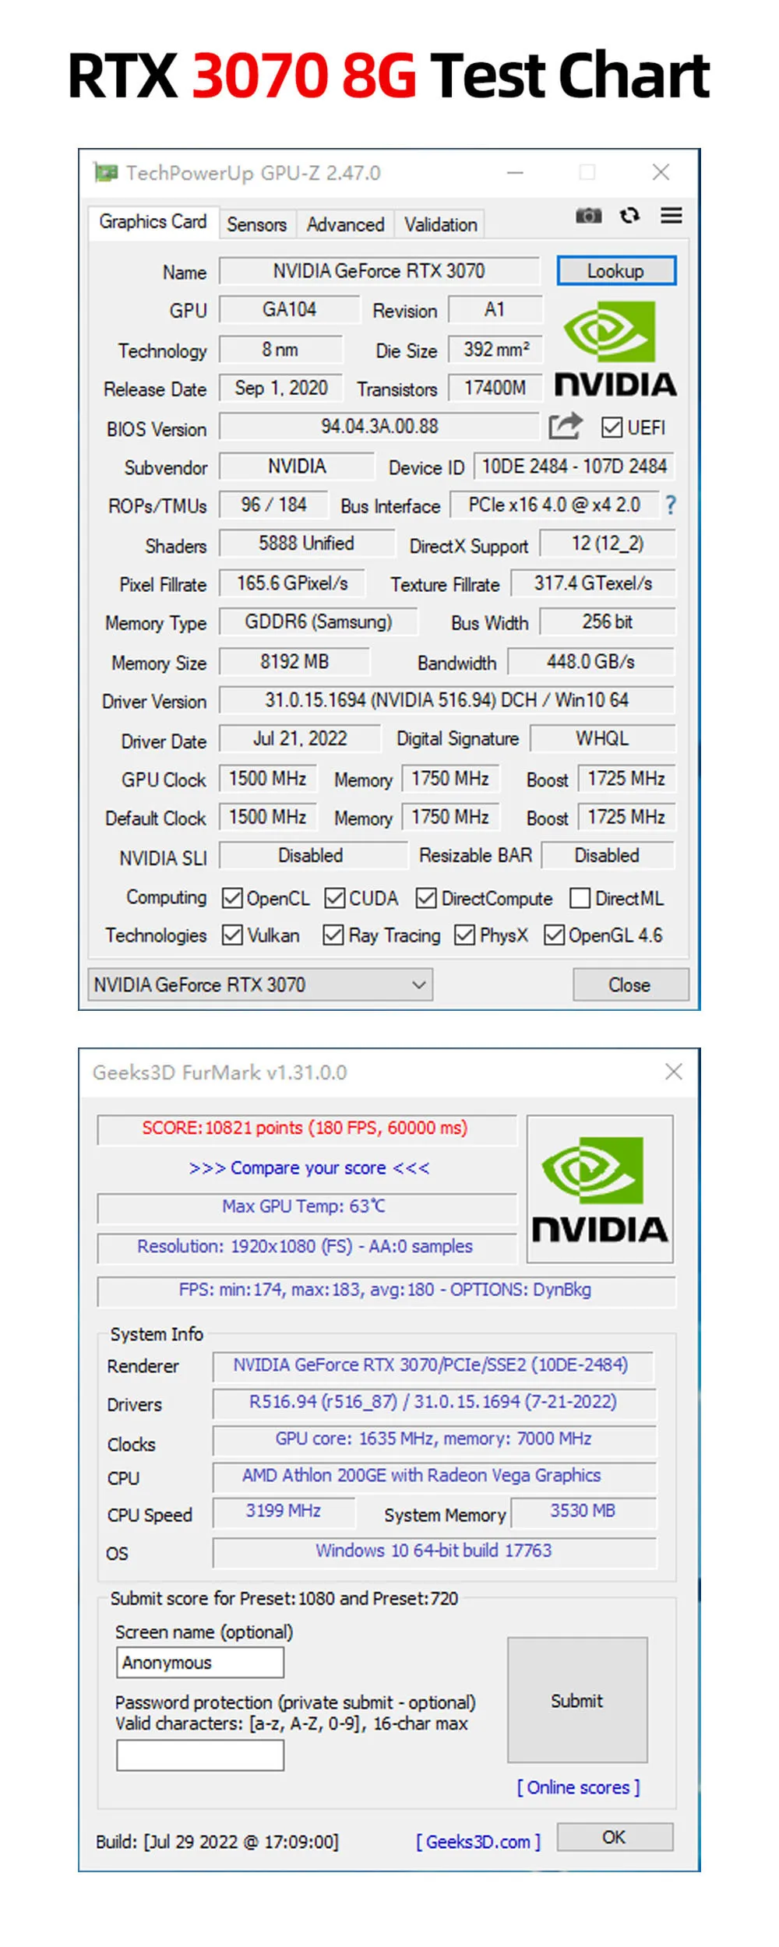Click the SCORE 10821 points text
The height and width of the screenshot is (1947, 779).
305,1128
